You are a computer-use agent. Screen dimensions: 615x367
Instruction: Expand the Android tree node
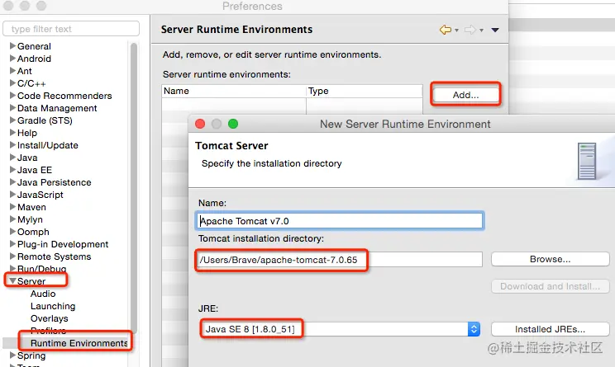[x=12, y=59]
